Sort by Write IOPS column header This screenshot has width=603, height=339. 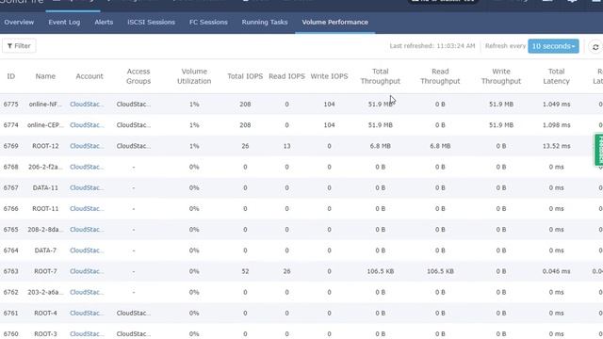coord(329,76)
